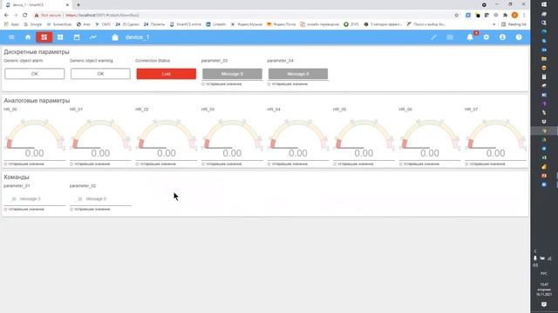Click the Not secure warning indicator
558x313 pixels.
(48, 16)
